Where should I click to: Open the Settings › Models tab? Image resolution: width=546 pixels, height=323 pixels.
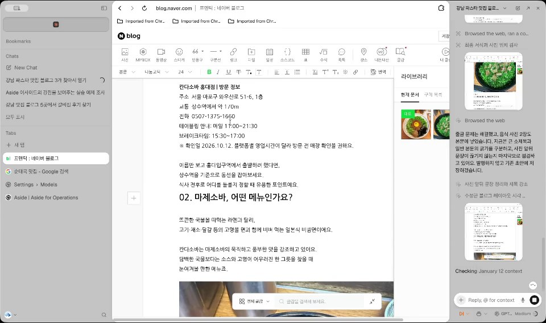(x=56, y=184)
